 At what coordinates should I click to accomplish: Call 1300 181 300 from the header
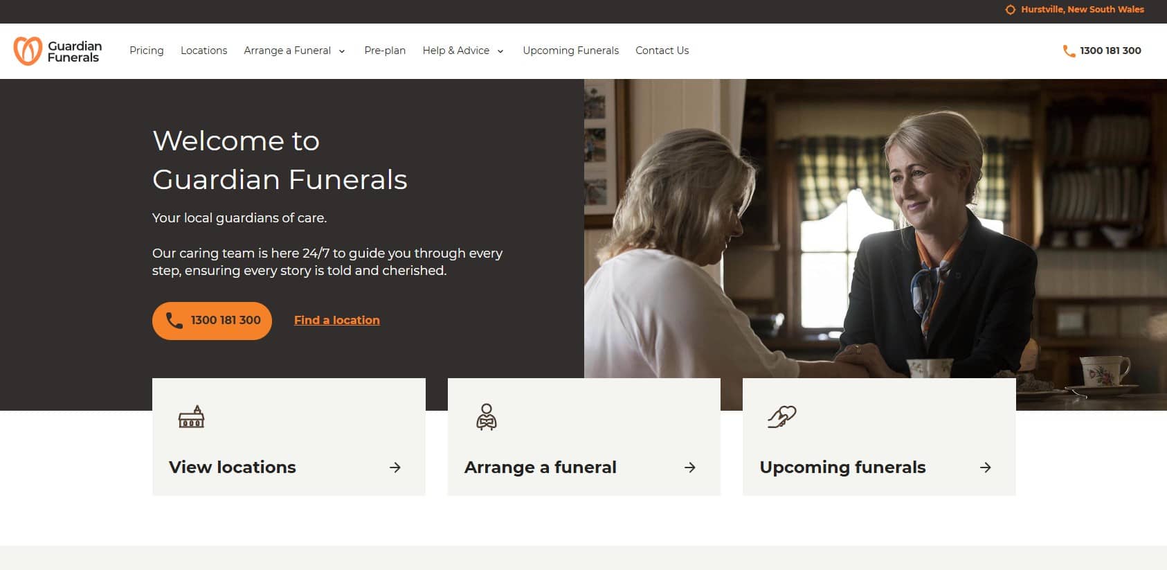[1110, 51]
